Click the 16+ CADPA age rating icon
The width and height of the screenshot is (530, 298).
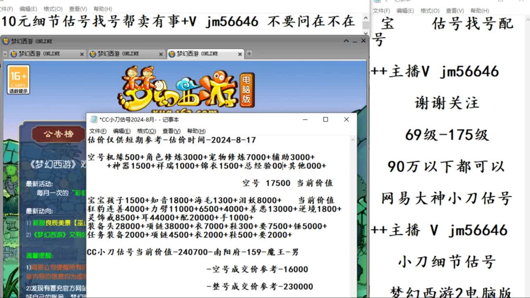(x=18, y=79)
